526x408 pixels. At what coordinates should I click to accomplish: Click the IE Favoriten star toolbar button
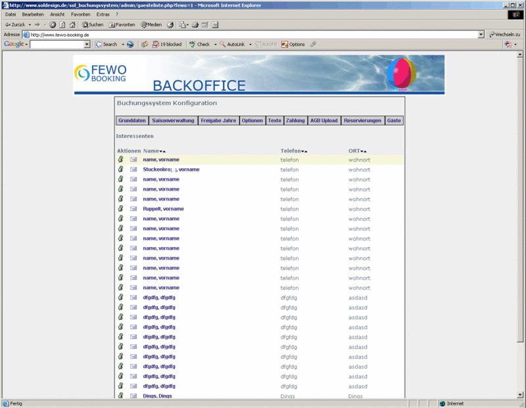[x=122, y=24]
